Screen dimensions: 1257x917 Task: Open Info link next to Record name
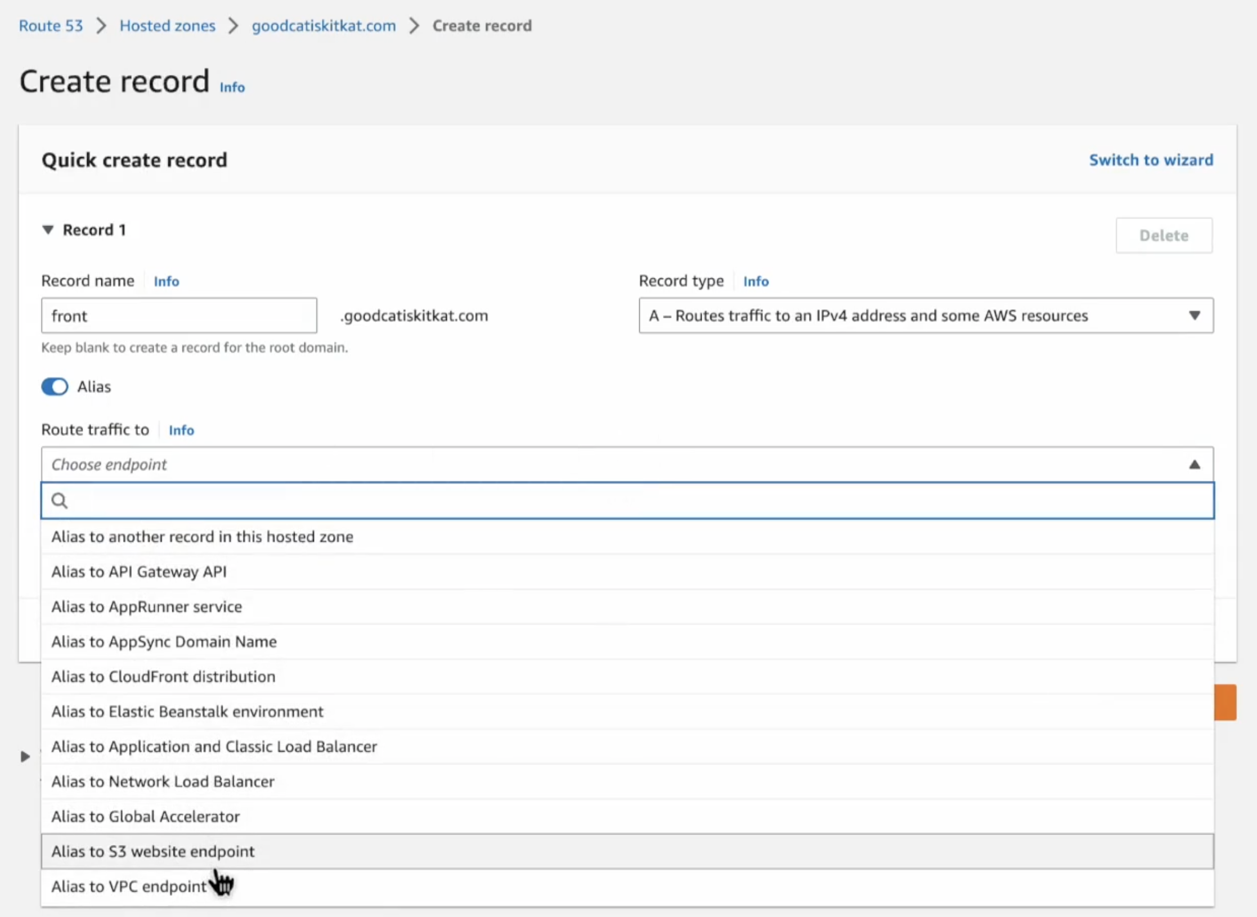tap(167, 281)
